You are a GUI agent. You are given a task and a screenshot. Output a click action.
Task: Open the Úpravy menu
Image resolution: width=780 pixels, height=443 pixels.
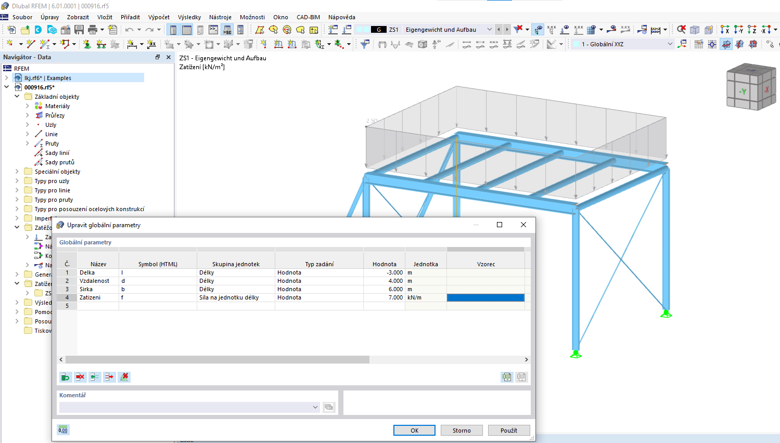coord(50,17)
